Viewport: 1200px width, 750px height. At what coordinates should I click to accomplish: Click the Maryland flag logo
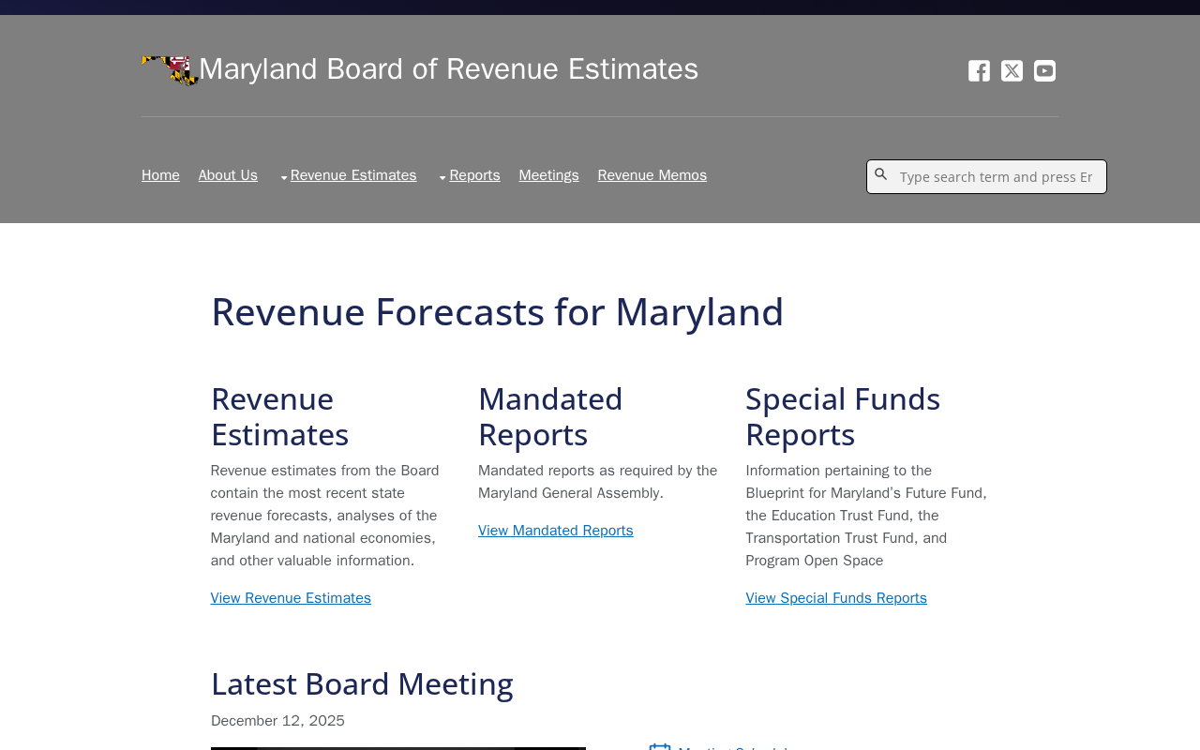pyautogui.click(x=170, y=70)
